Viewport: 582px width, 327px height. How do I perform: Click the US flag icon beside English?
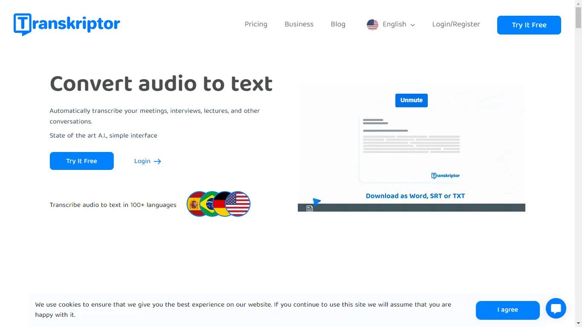pyautogui.click(x=372, y=25)
